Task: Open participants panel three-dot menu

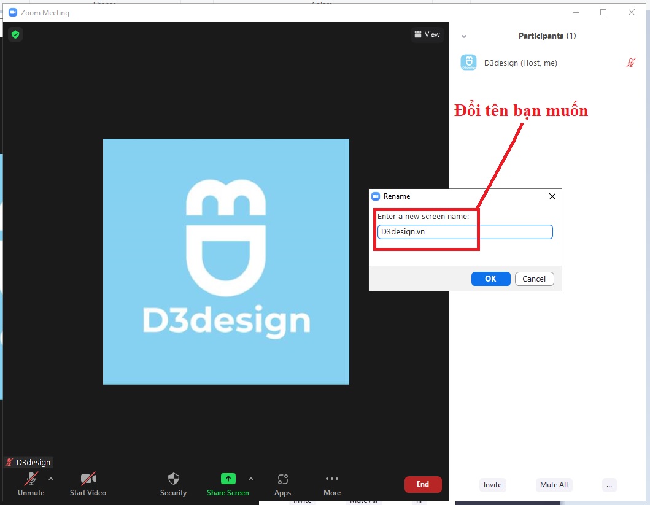Action: point(609,485)
